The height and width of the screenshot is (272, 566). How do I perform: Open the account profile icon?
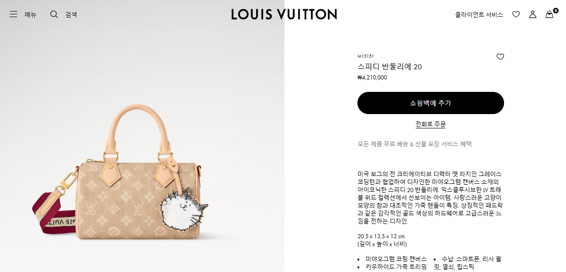533,14
